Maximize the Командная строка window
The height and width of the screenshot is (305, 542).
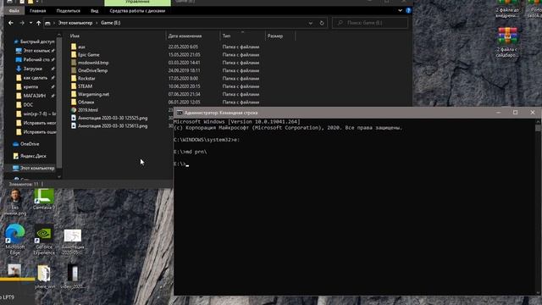point(515,113)
